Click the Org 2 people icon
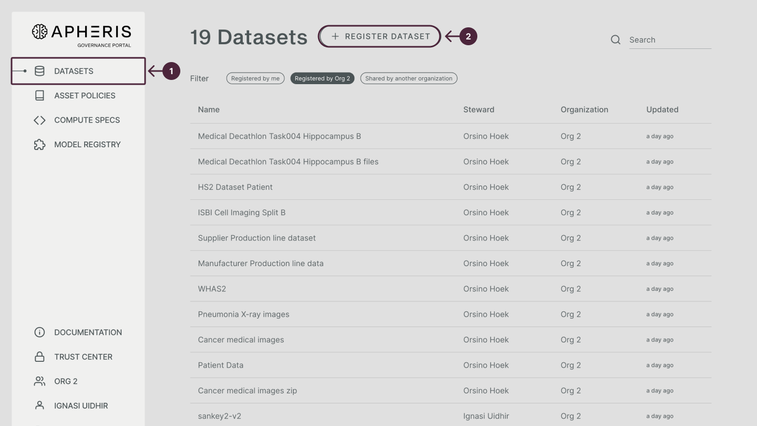757x426 pixels. tap(39, 381)
